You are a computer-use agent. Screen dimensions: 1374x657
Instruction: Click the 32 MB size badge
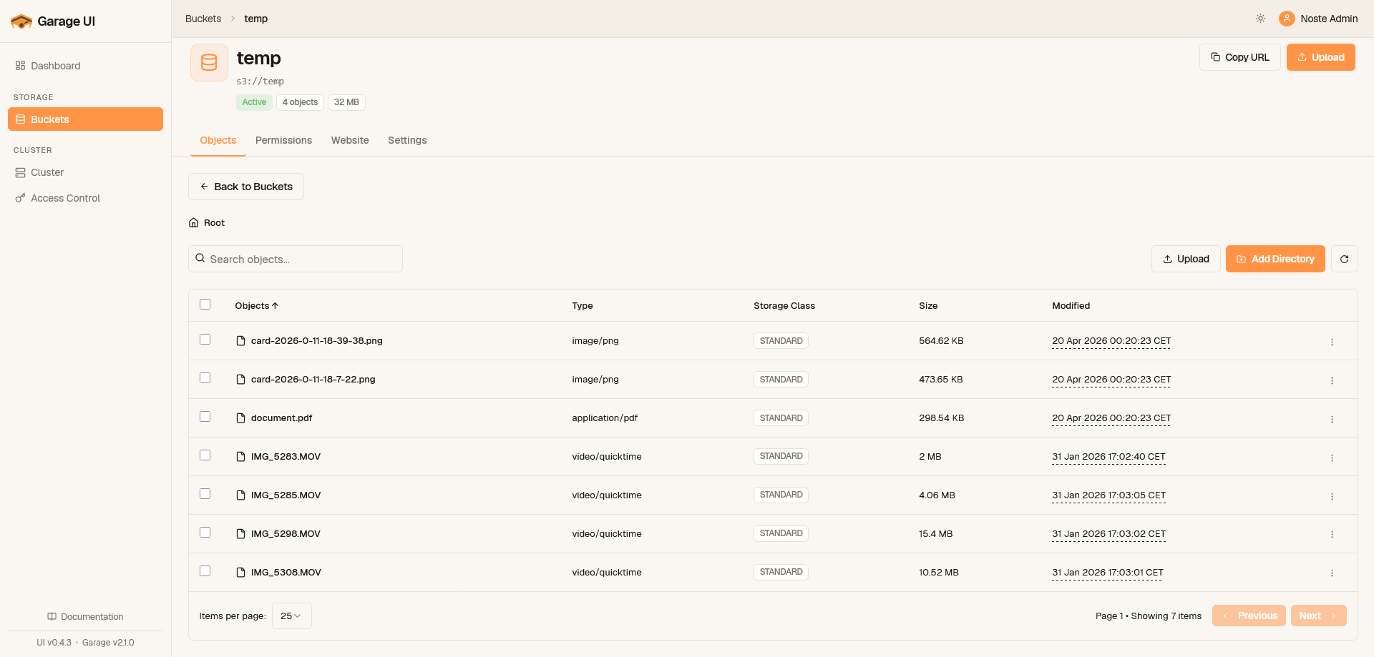pos(346,102)
